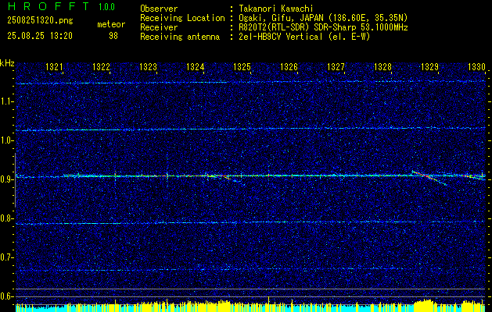The image size is (492, 312).
Task: Click the meteor label
Action: pos(111,24)
